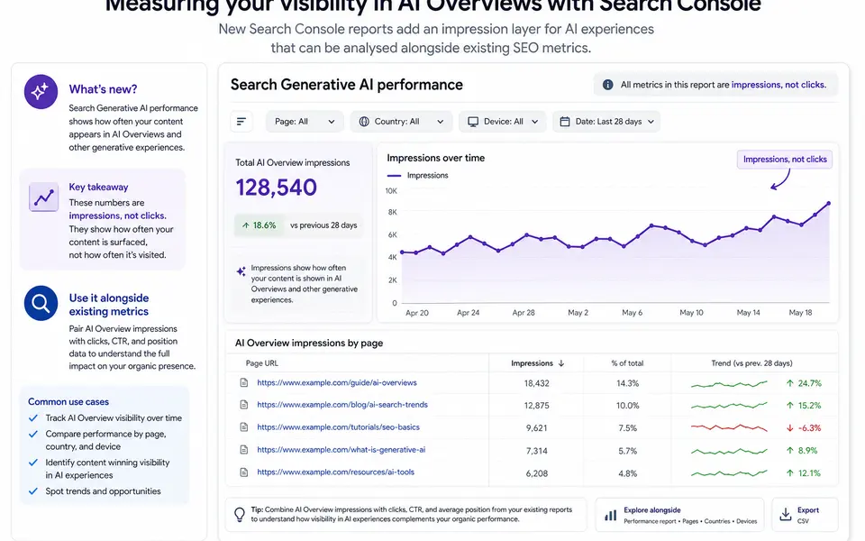Click the globe icon in Country filter
The image size is (865, 541).
click(364, 122)
